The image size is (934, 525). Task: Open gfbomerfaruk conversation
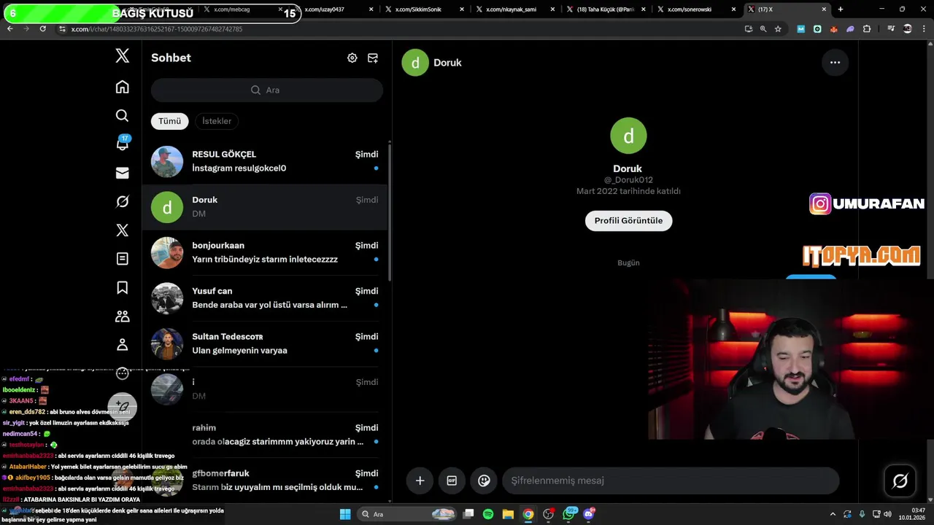[x=265, y=480]
